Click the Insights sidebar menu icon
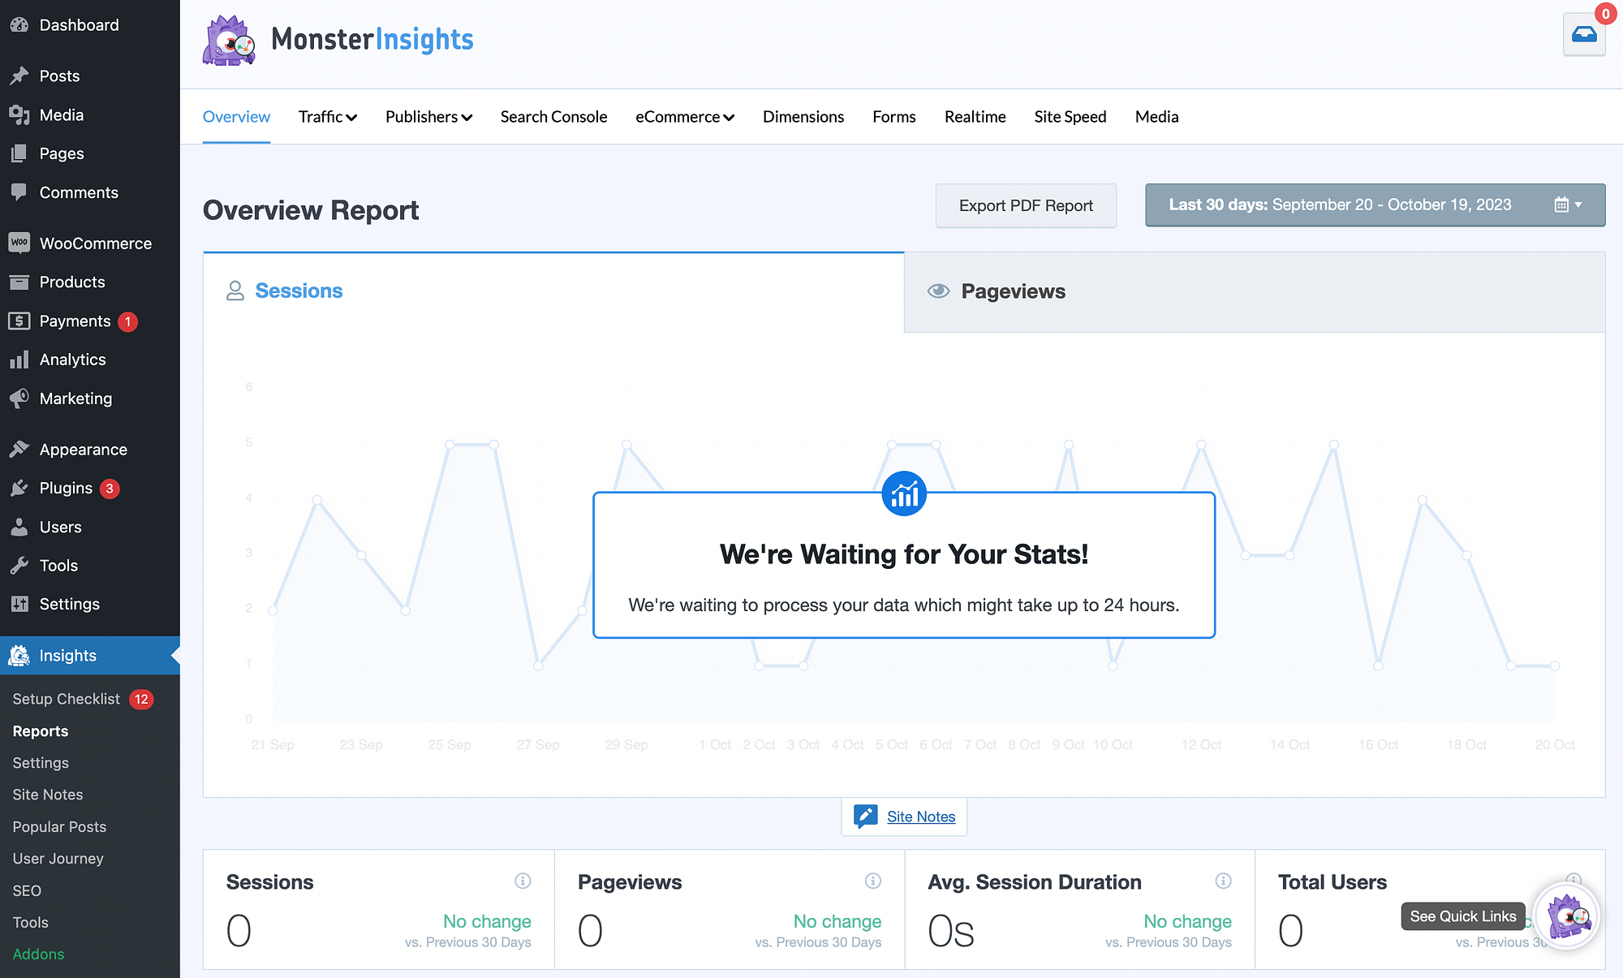This screenshot has height=978, width=1623. pos(19,656)
